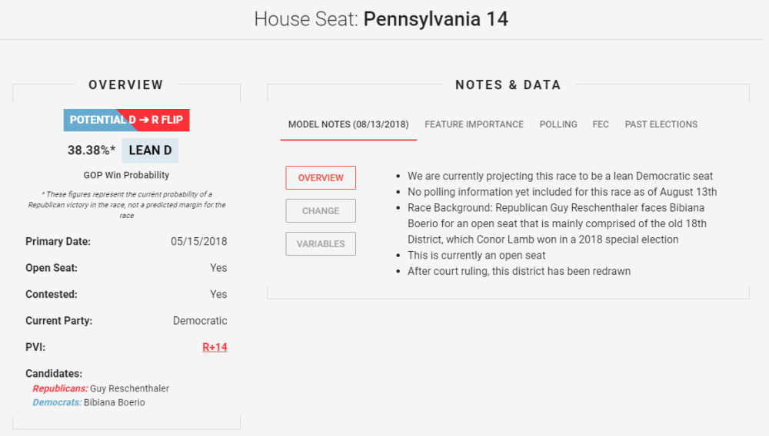769x436 pixels.
Task: Select the Model Notes (08/13/2018) tab
Action: pos(348,124)
